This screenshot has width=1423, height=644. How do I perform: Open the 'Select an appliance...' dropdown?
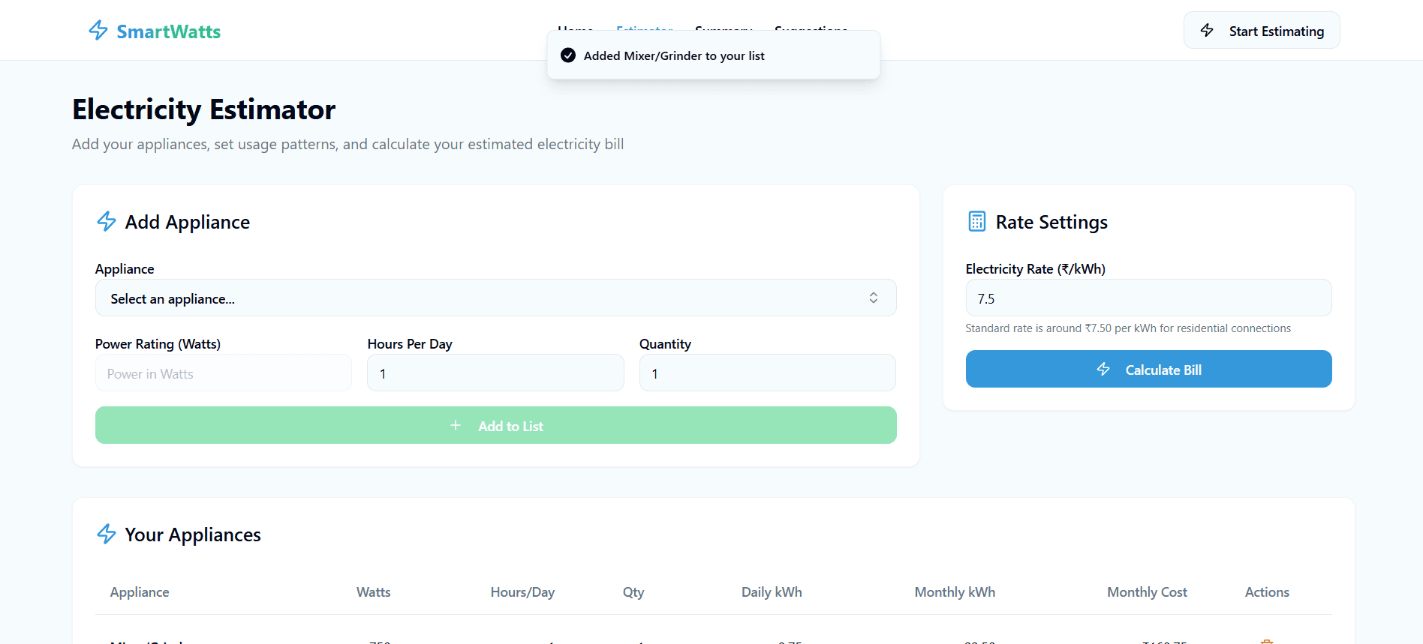pyautogui.click(x=480, y=298)
